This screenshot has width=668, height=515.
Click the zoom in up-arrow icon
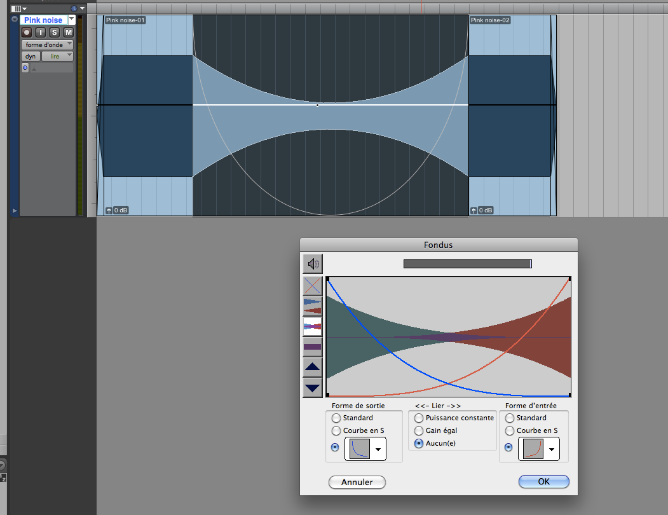(313, 367)
